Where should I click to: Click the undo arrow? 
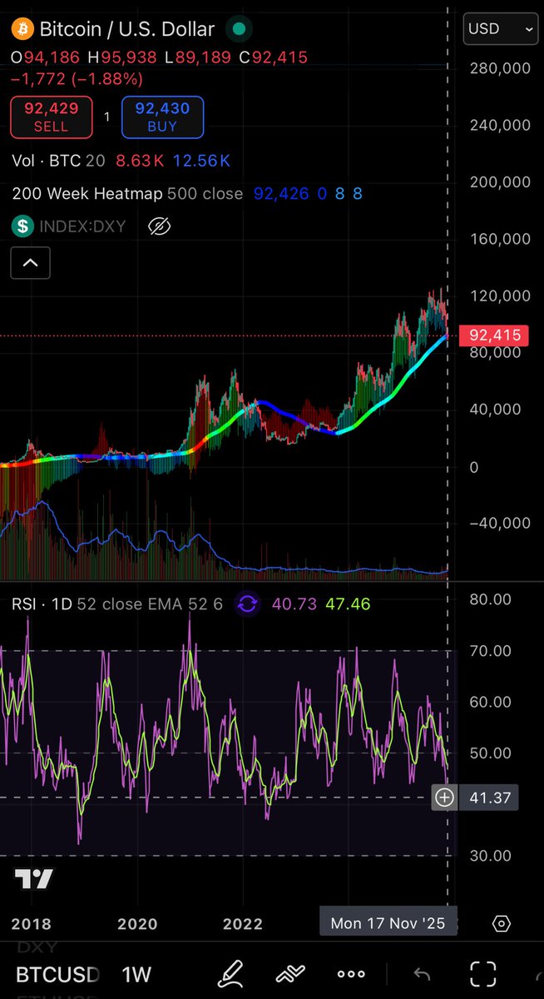click(x=422, y=973)
